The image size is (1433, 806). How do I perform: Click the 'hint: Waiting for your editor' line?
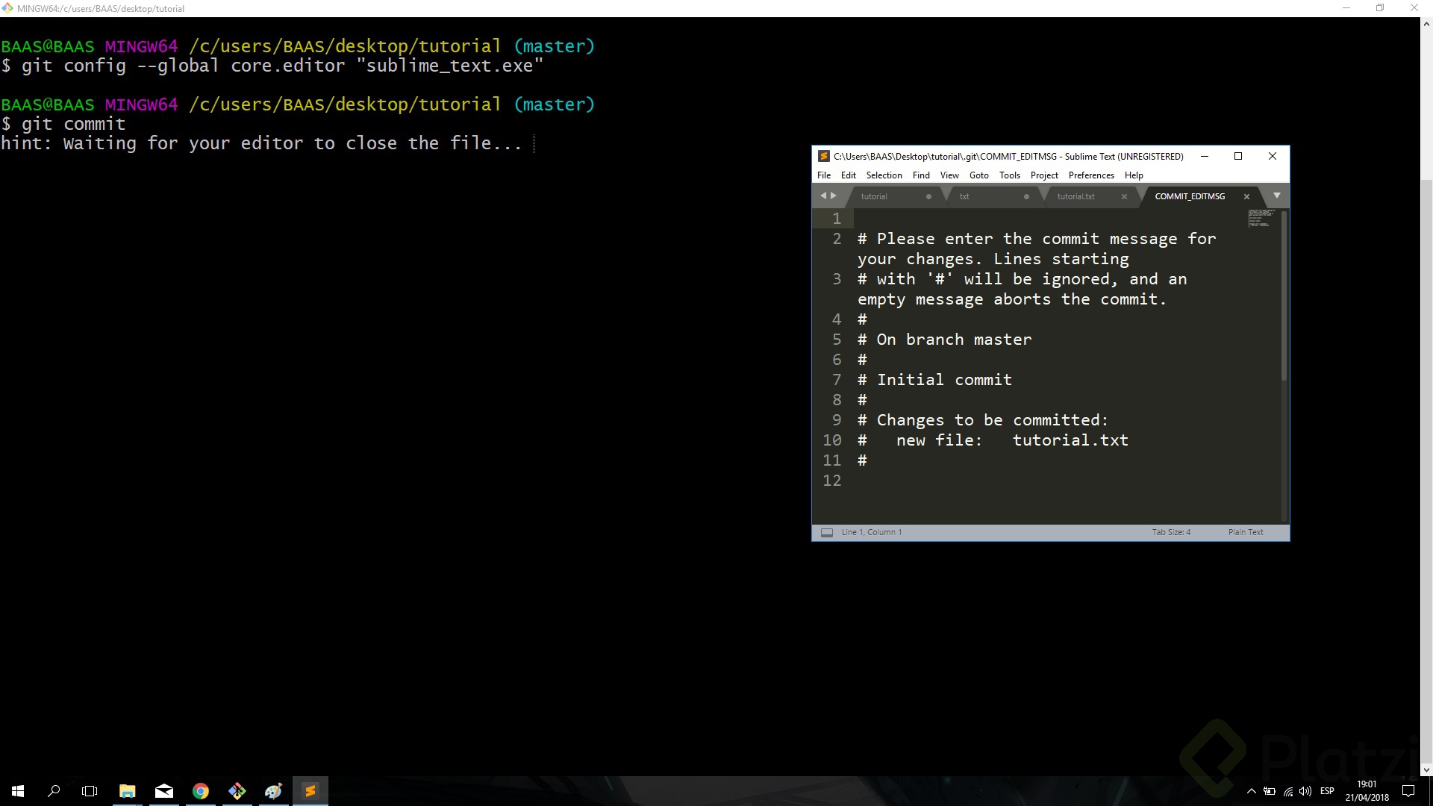point(261,143)
